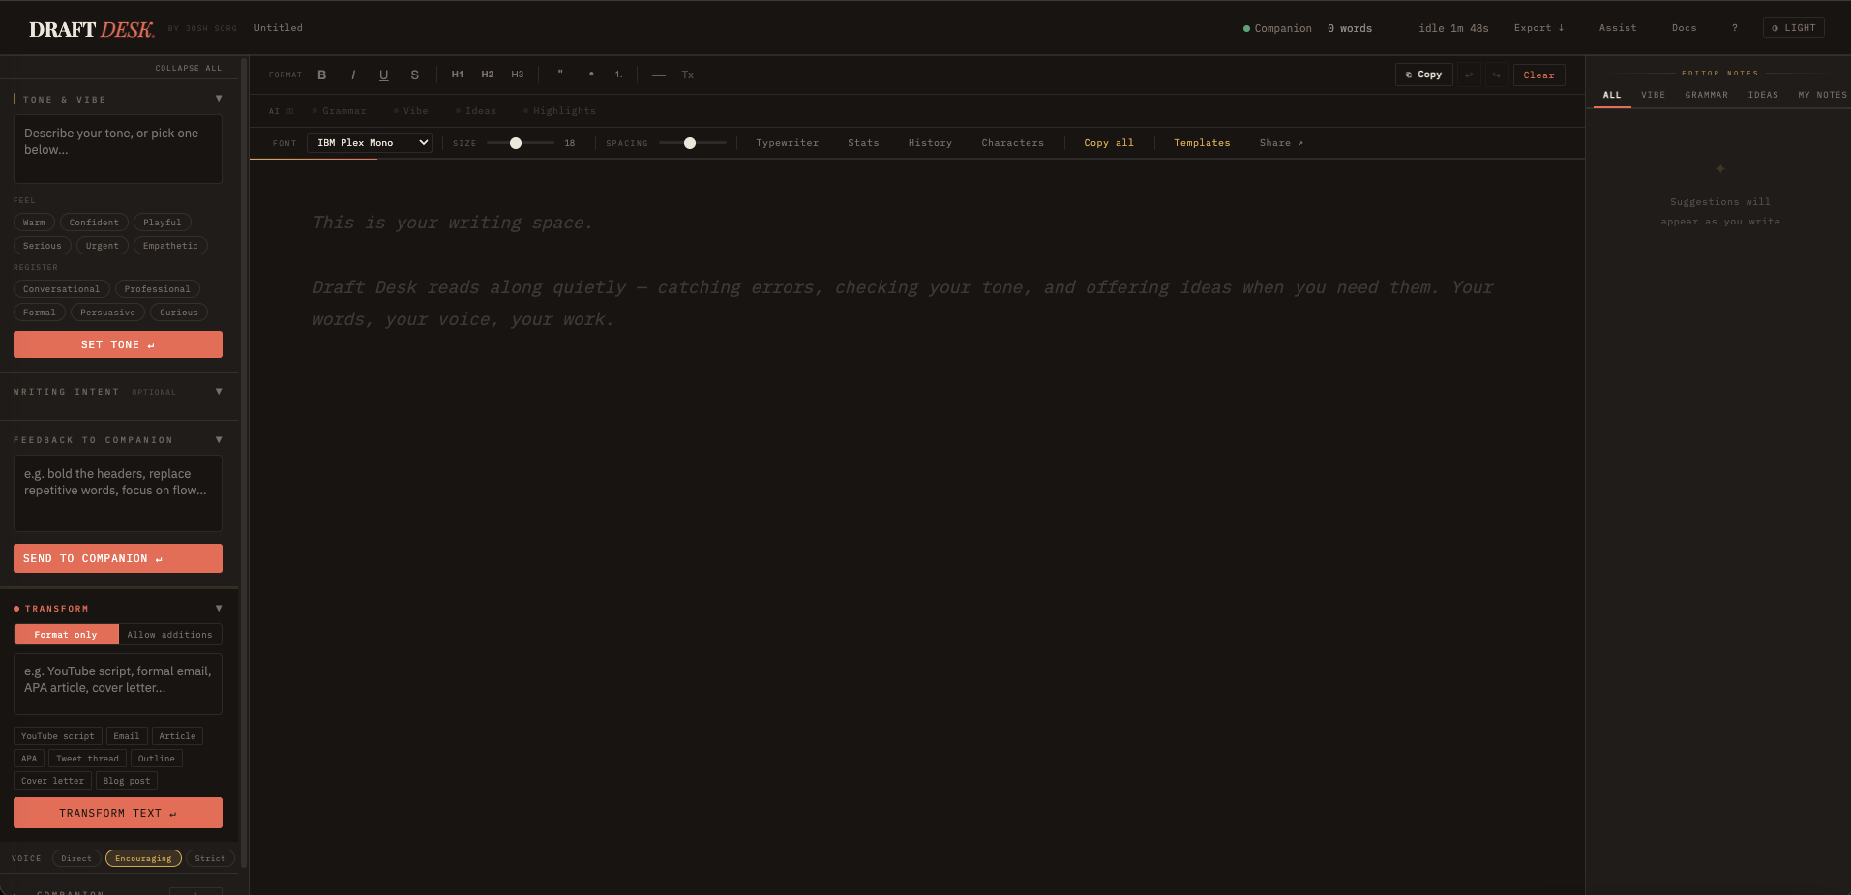This screenshot has height=895, width=1851.
Task: Click SEND TO COMPANION button
Action: (118, 558)
